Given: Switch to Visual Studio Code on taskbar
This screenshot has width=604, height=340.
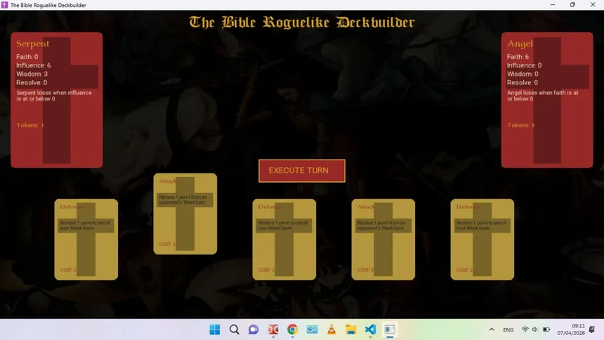Looking at the screenshot, I should [x=370, y=329].
